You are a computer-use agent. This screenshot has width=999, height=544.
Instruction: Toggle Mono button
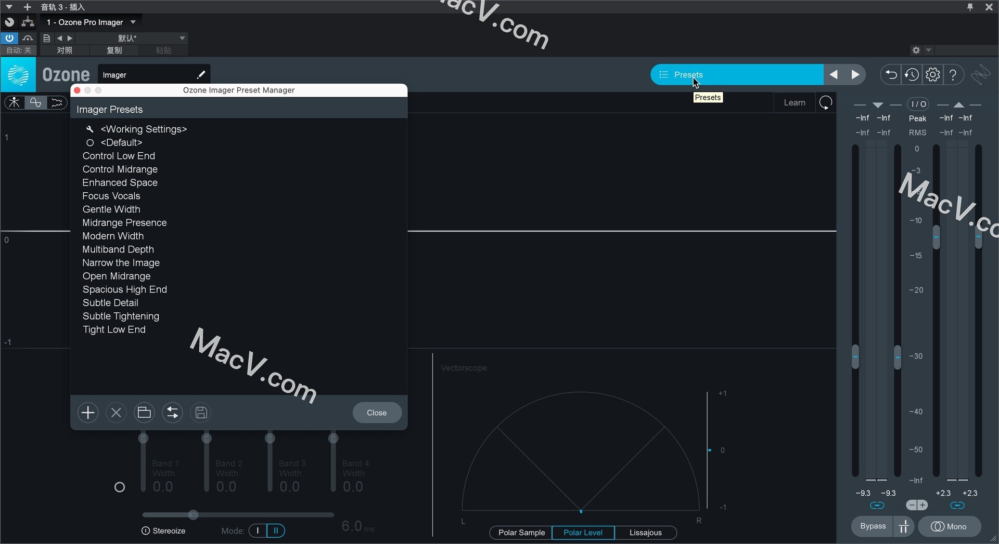(x=949, y=526)
